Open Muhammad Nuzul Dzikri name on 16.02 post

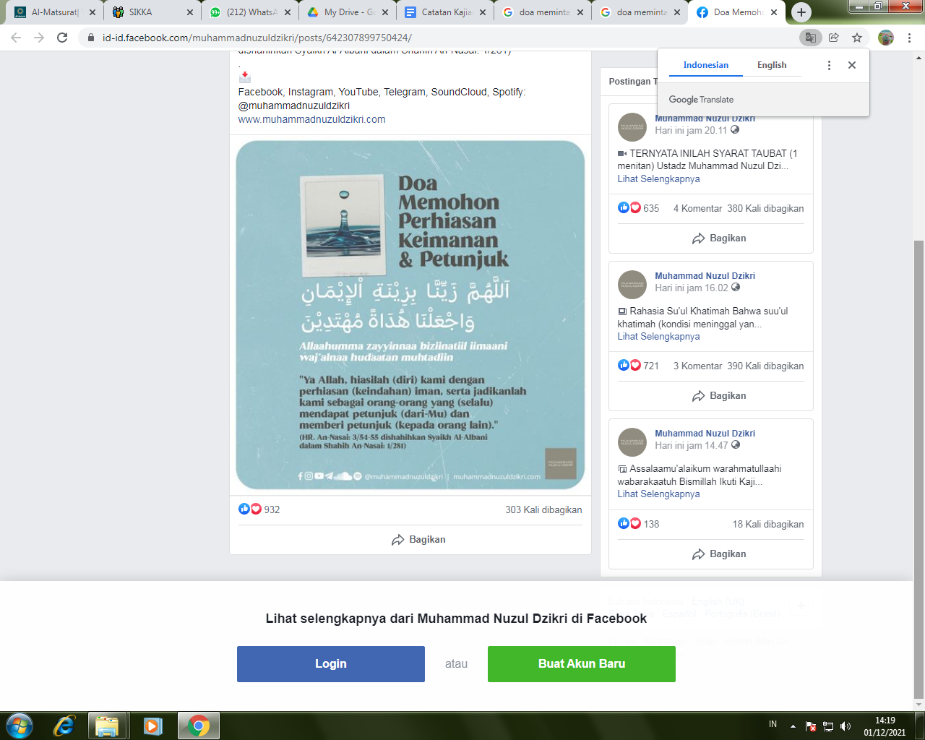coord(705,275)
